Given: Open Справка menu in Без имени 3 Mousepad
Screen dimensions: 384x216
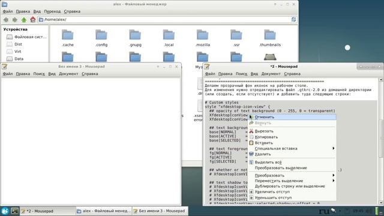Looking at the screenshot, I should (89, 74).
